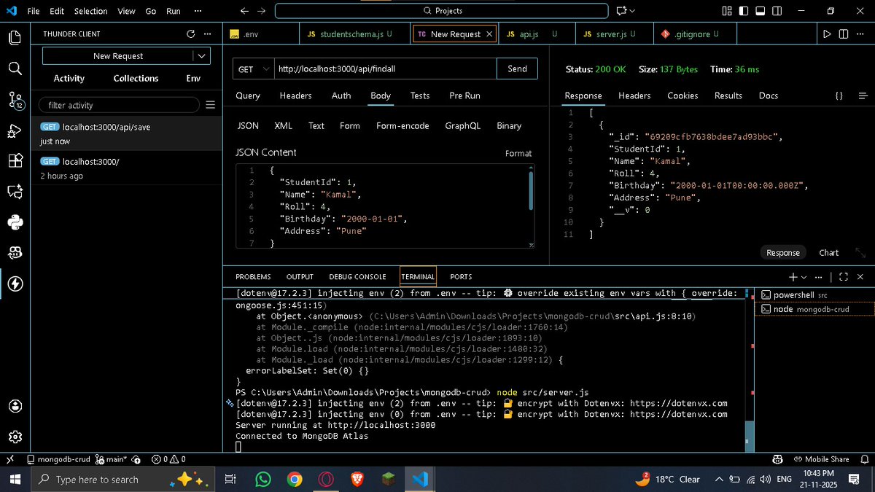Split the editor using the layout icon
This screenshot has height=492, width=875.
point(844,34)
